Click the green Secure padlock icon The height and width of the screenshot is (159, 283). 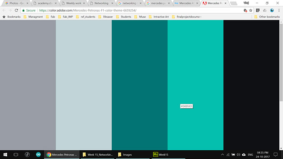[23, 10]
